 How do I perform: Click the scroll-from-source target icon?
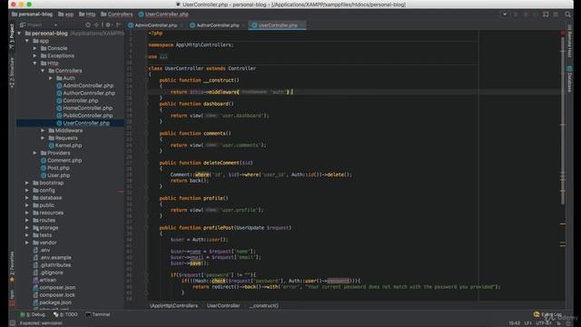click(x=88, y=25)
